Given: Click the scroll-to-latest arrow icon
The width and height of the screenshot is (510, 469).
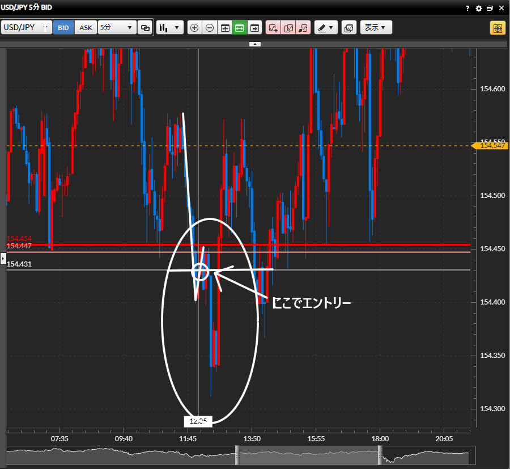Looking at the screenshot, I should pos(255,28).
